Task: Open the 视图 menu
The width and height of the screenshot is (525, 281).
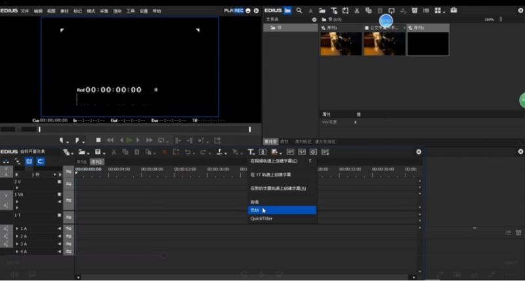Action: tap(51, 11)
